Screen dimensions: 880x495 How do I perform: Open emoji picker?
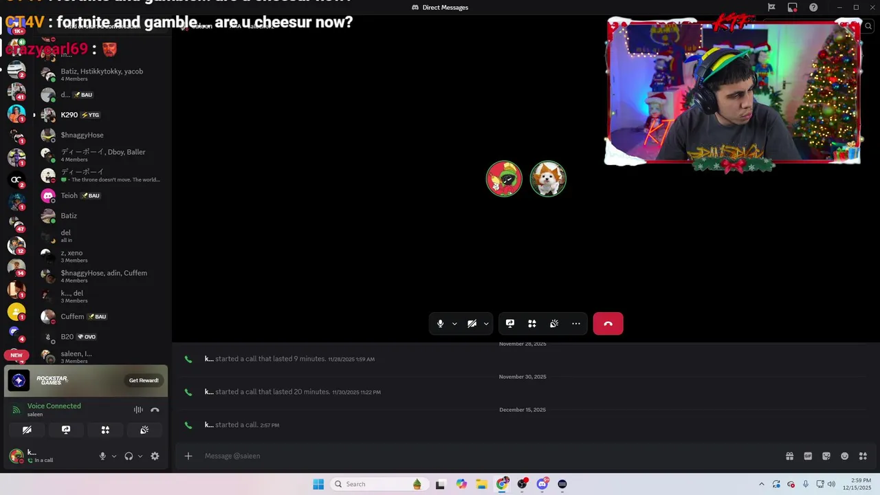click(845, 456)
